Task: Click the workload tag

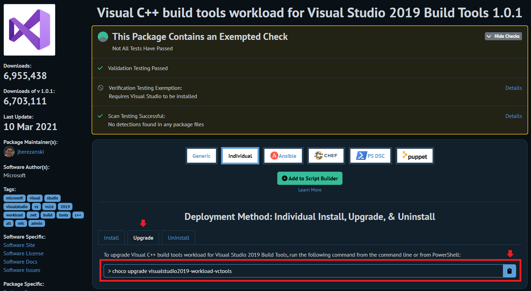Action: pos(14,215)
